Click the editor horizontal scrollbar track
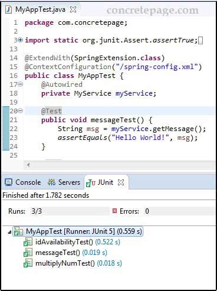 coord(123,165)
